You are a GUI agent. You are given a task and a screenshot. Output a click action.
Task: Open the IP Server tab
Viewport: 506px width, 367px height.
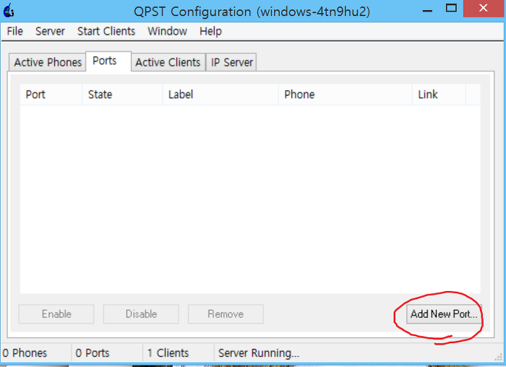click(x=231, y=62)
